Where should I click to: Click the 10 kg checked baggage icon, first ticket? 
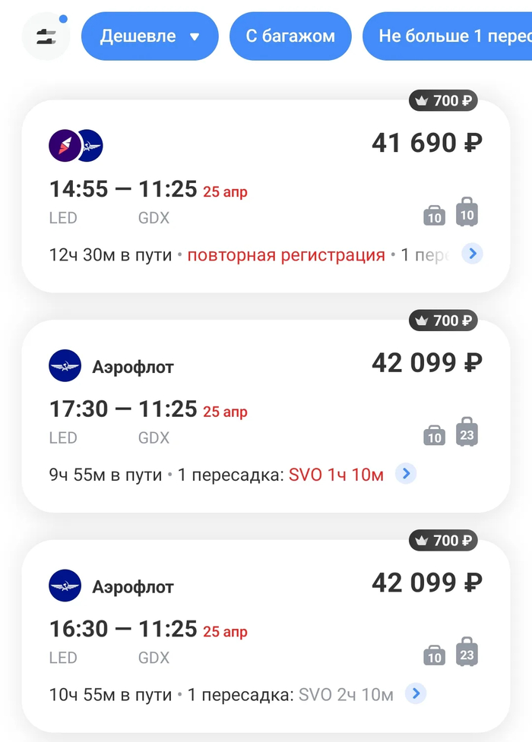point(467,213)
